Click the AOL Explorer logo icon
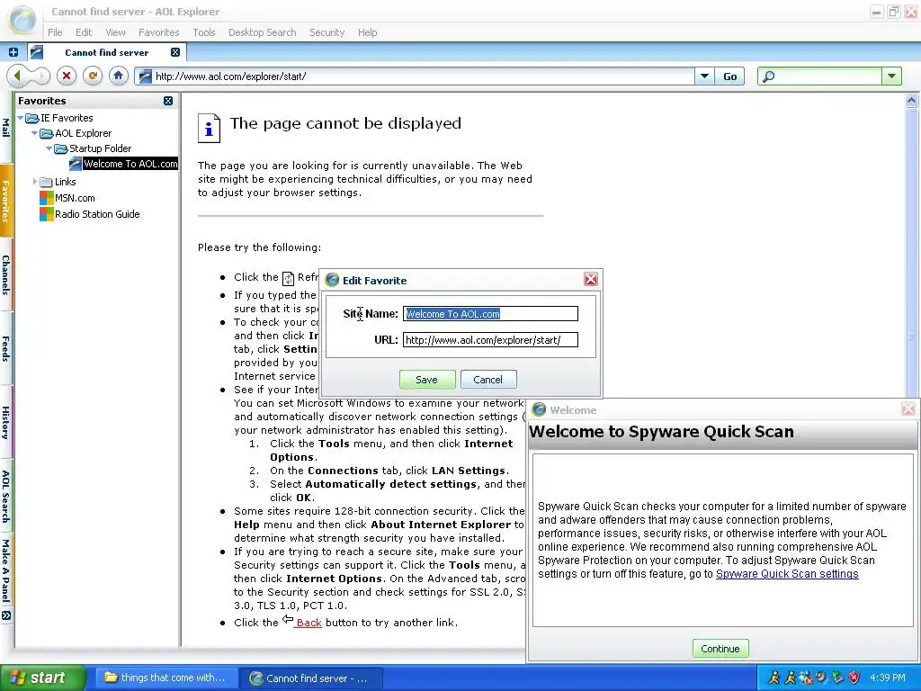Screen dimensions: 921x691 pos(22,20)
